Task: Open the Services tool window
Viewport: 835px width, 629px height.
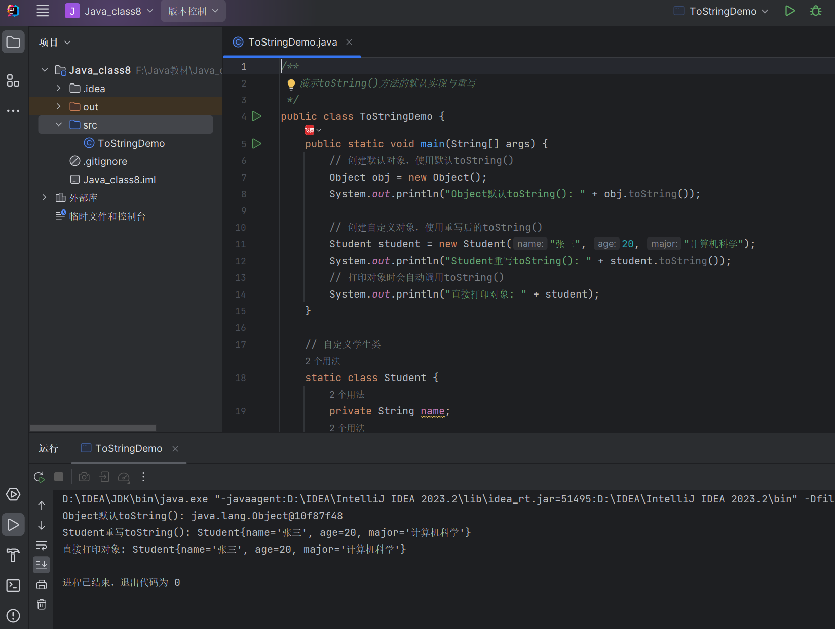Action: pyautogui.click(x=13, y=494)
